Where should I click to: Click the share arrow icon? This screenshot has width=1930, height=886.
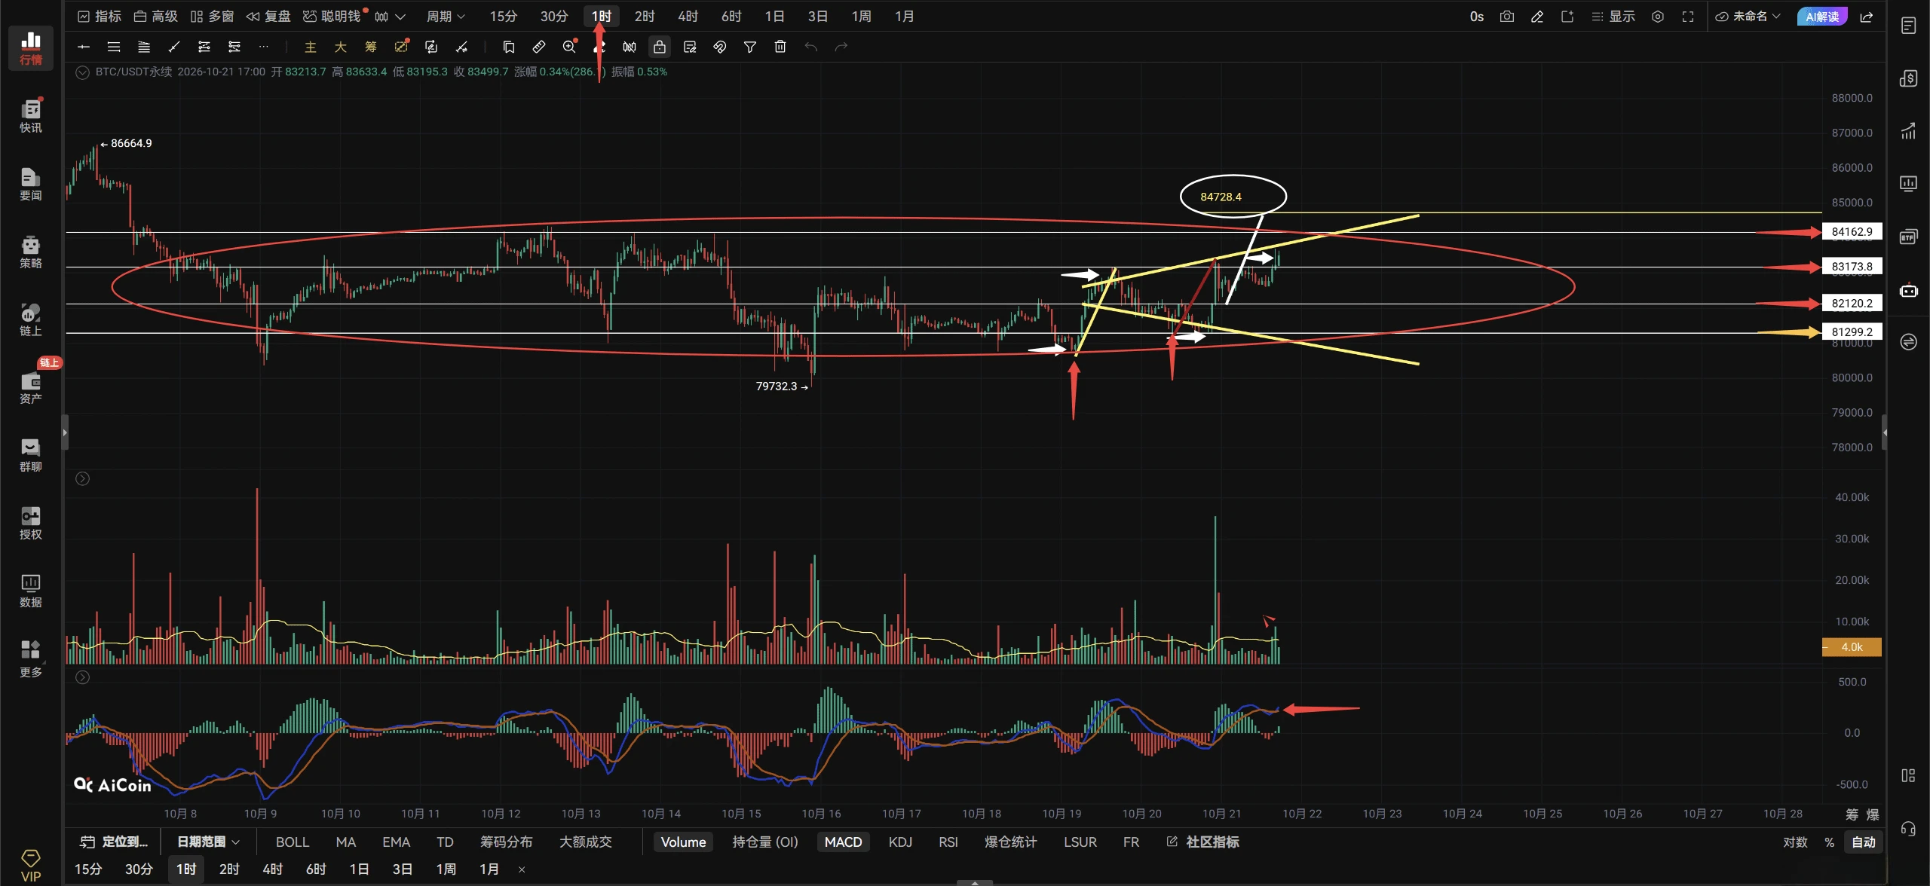pyautogui.click(x=1867, y=17)
